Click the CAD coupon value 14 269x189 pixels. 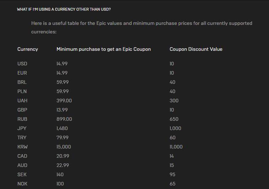172,156
